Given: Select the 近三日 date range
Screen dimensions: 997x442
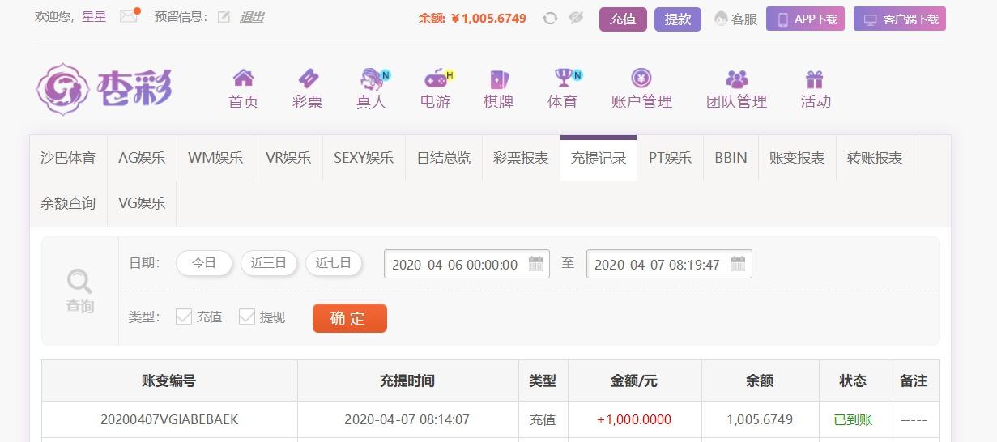Looking at the screenshot, I should [269, 263].
